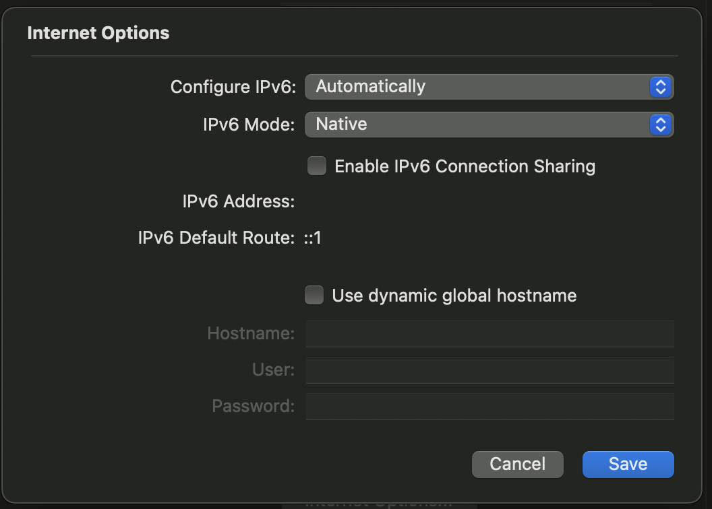The height and width of the screenshot is (509, 712).
Task: Click the Use dynamic global hostname text
Action: [454, 296]
